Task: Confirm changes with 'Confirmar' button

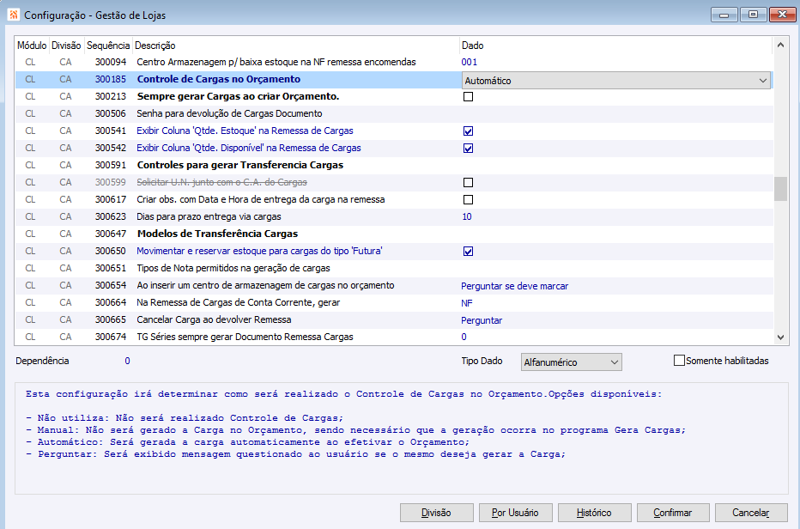Action: (x=672, y=513)
